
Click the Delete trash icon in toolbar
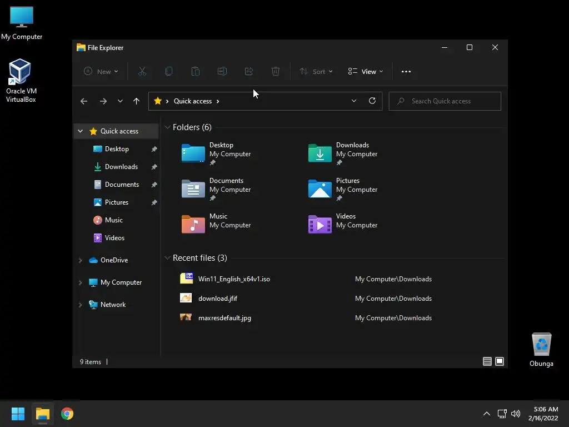pyautogui.click(x=276, y=72)
